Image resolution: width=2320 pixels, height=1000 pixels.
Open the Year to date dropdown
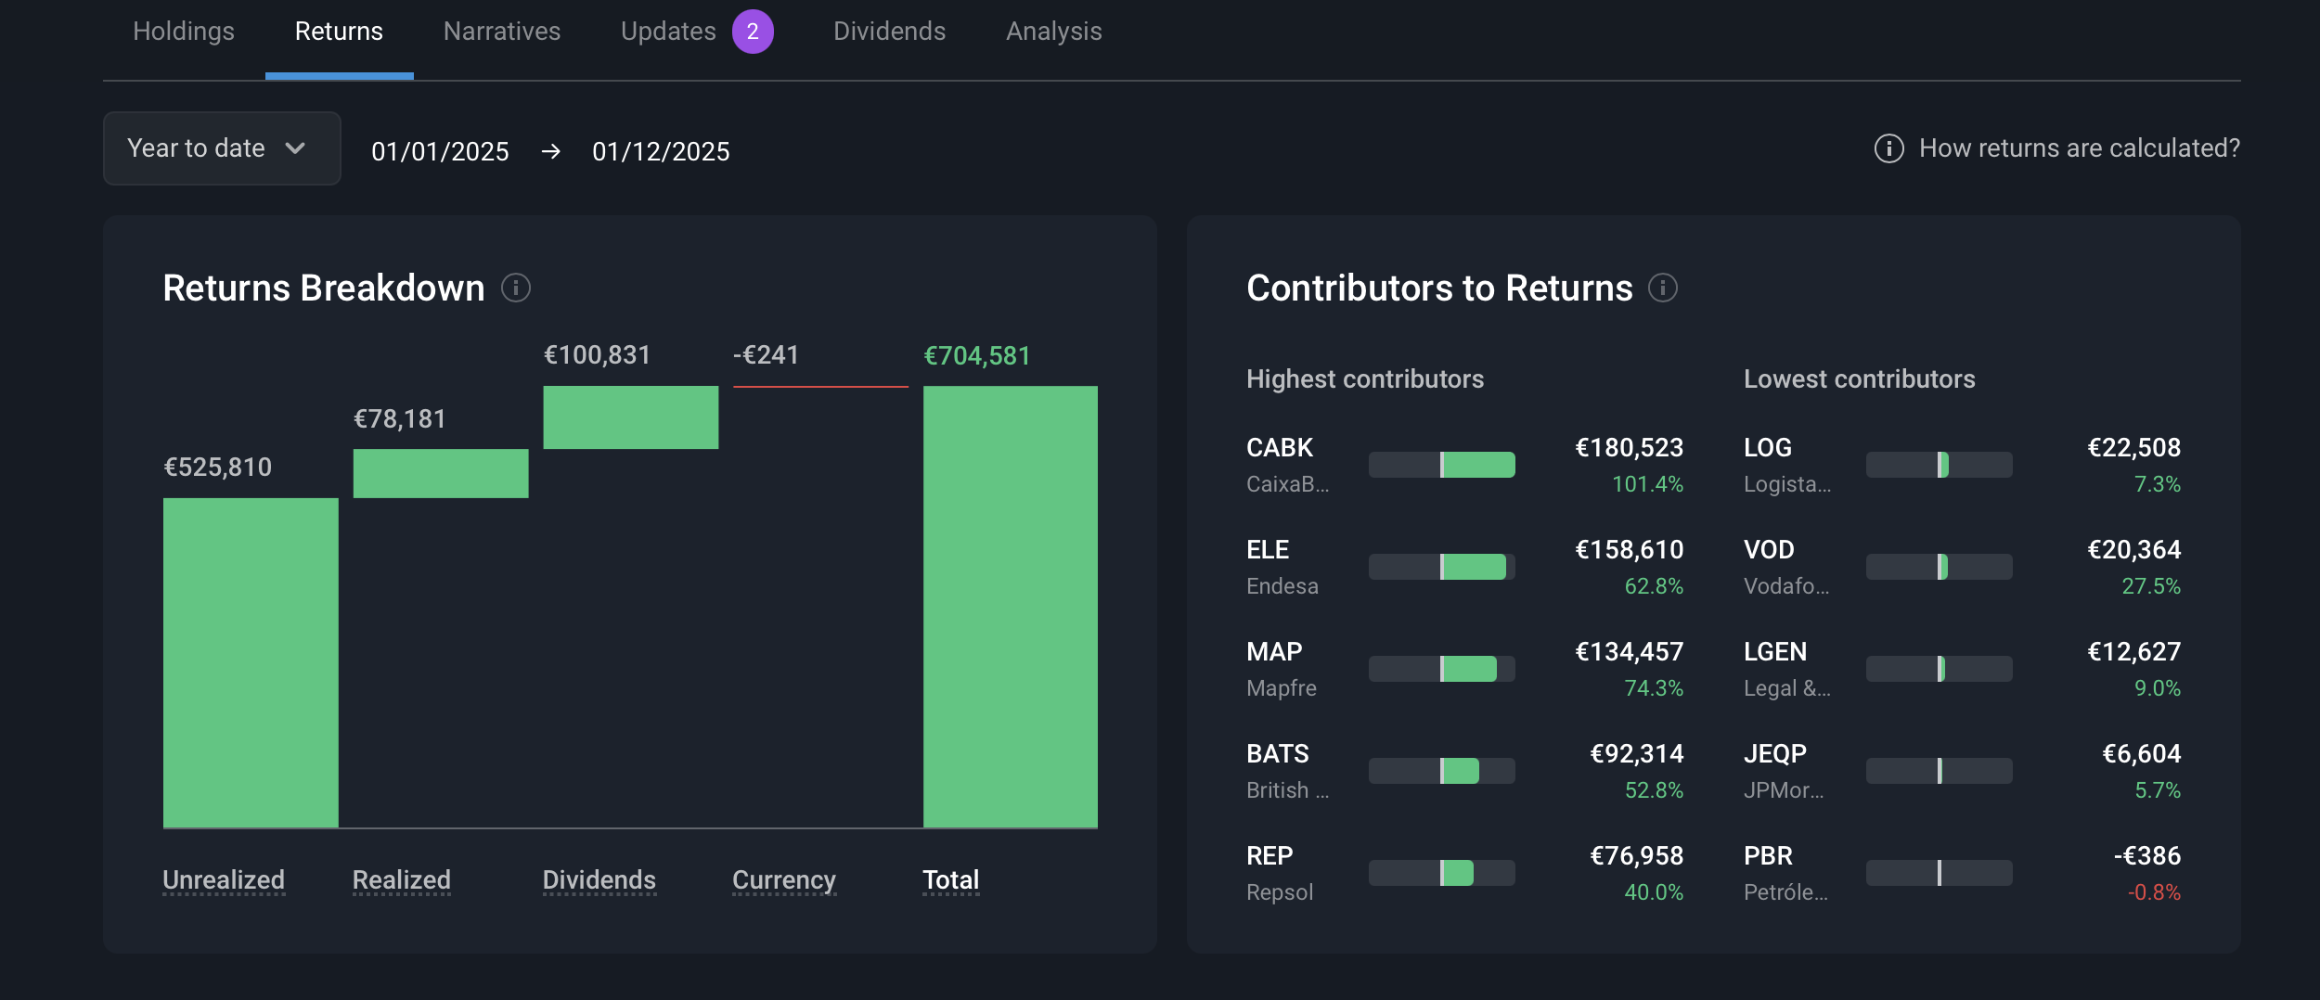(221, 148)
